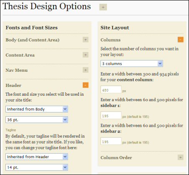Open the 3 columns layout dropdown
189x175 pixels.
132,64
